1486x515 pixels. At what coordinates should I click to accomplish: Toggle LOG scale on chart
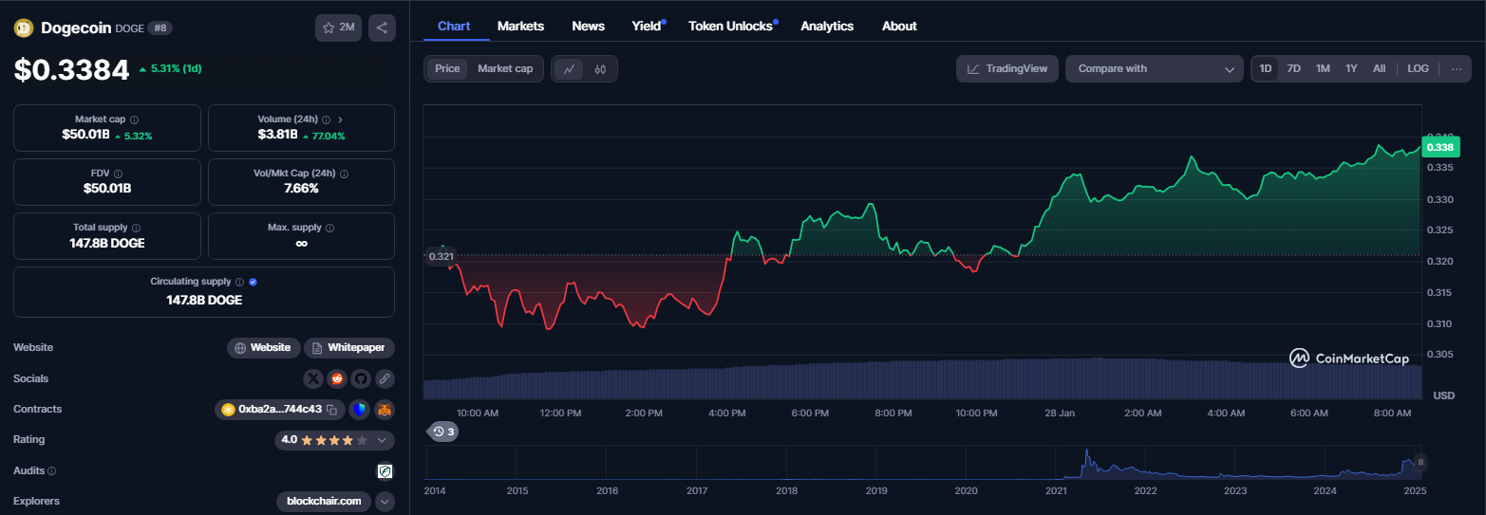pyautogui.click(x=1418, y=68)
